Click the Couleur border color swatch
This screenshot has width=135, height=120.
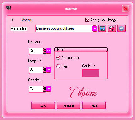(x=91, y=73)
